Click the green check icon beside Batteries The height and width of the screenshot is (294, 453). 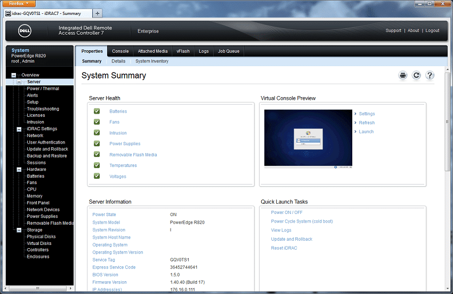point(97,111)
